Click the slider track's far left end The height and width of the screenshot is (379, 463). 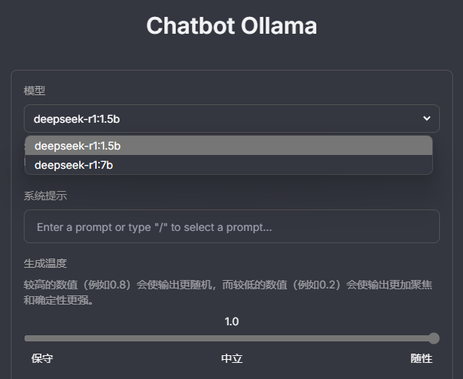tap(26, 338)
